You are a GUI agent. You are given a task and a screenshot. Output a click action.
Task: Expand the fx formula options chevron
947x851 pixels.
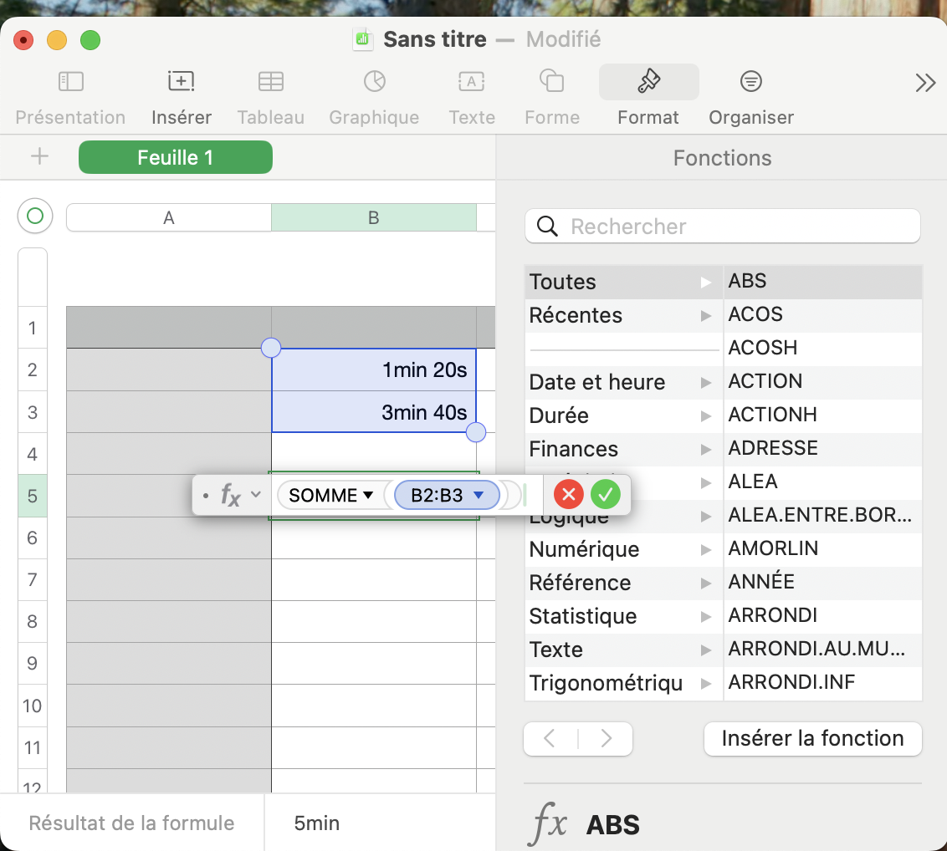click(x=256, y=495)
